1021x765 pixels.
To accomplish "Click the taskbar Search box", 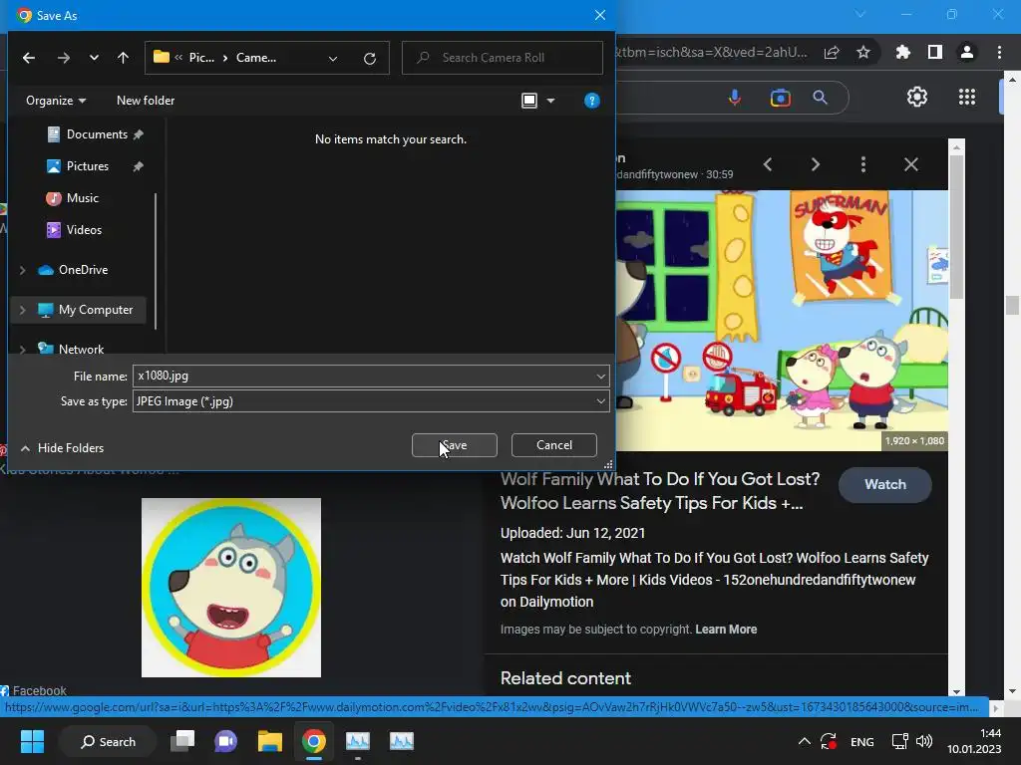I will 108,741.
